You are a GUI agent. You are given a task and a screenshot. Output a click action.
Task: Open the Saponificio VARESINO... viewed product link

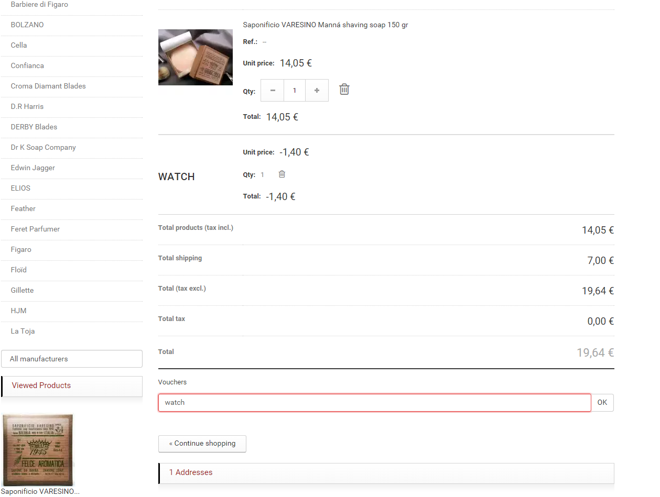click(x=40, y=492)
